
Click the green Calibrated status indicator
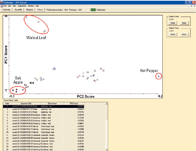[93, 10]
